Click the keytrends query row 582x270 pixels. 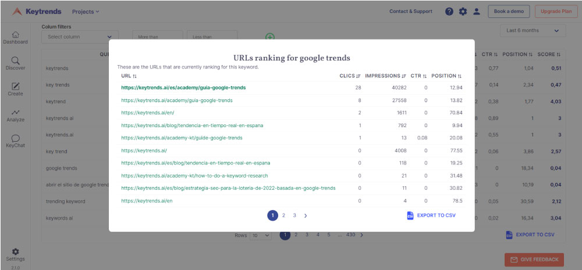[x=57, y=69]
